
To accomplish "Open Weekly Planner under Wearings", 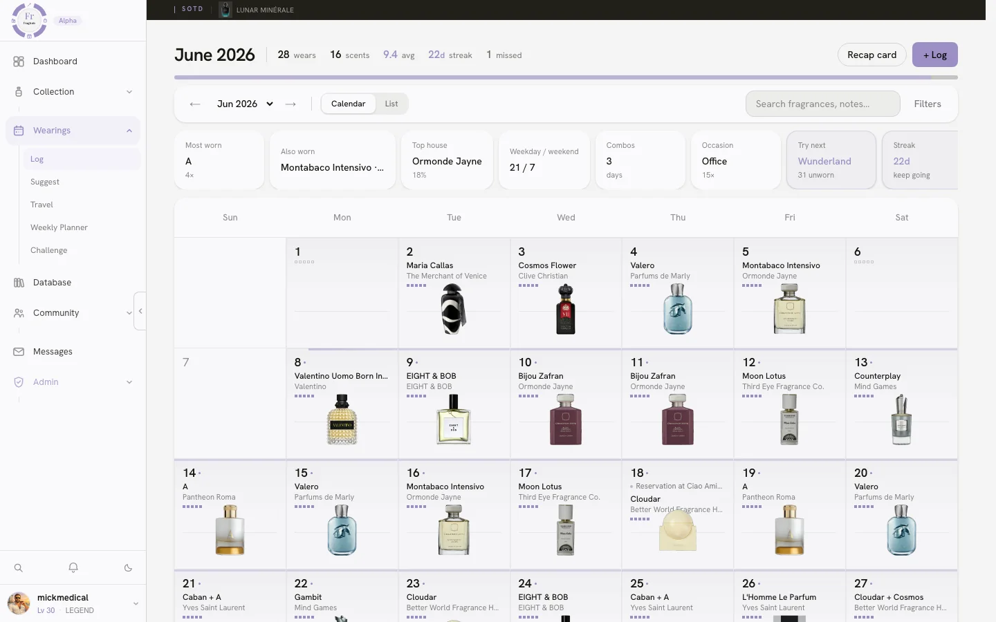I will coord(81,227).
